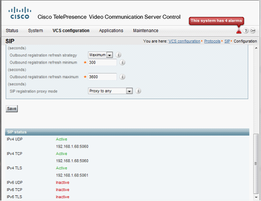Click the IPv6 TCP label
The image size is (261, 201).
[15, 190]
